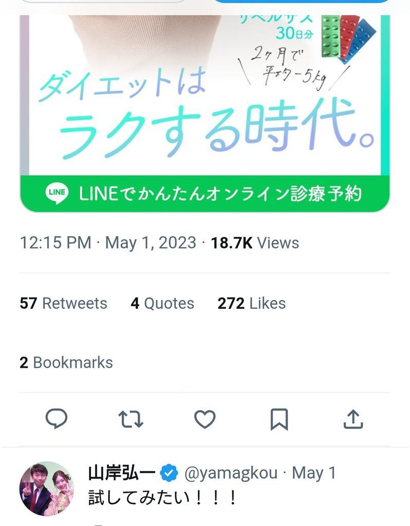Open the 12:15 PM May 1, 2023 timestamp
The image size is (410, 526).
point(108,243)
